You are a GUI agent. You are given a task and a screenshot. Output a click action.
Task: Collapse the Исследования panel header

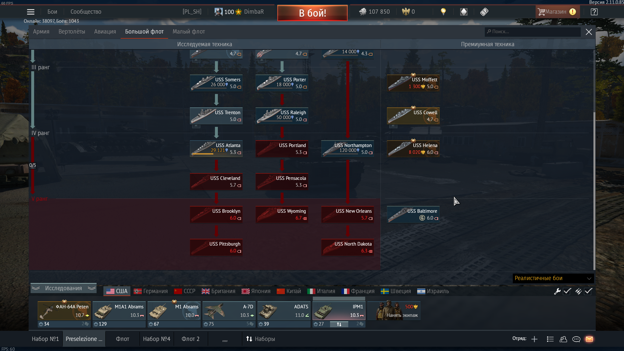pyautogui.click(x=63, y=288)
